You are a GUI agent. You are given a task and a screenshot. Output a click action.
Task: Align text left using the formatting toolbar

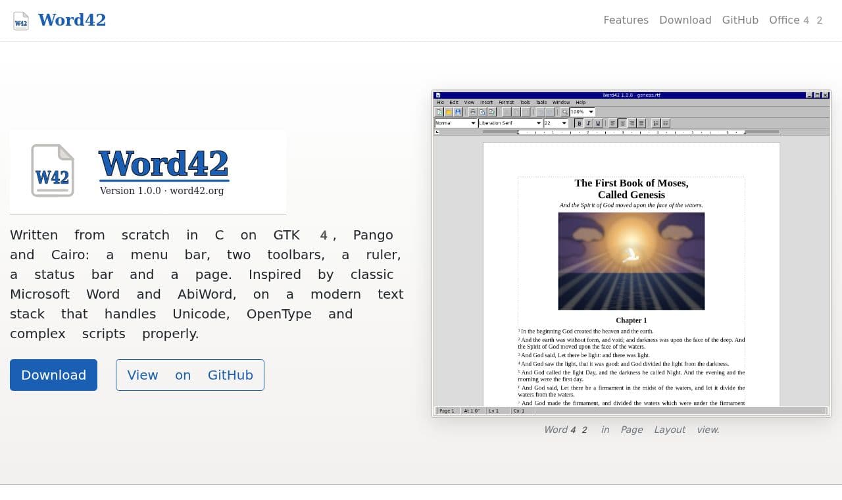612,123
